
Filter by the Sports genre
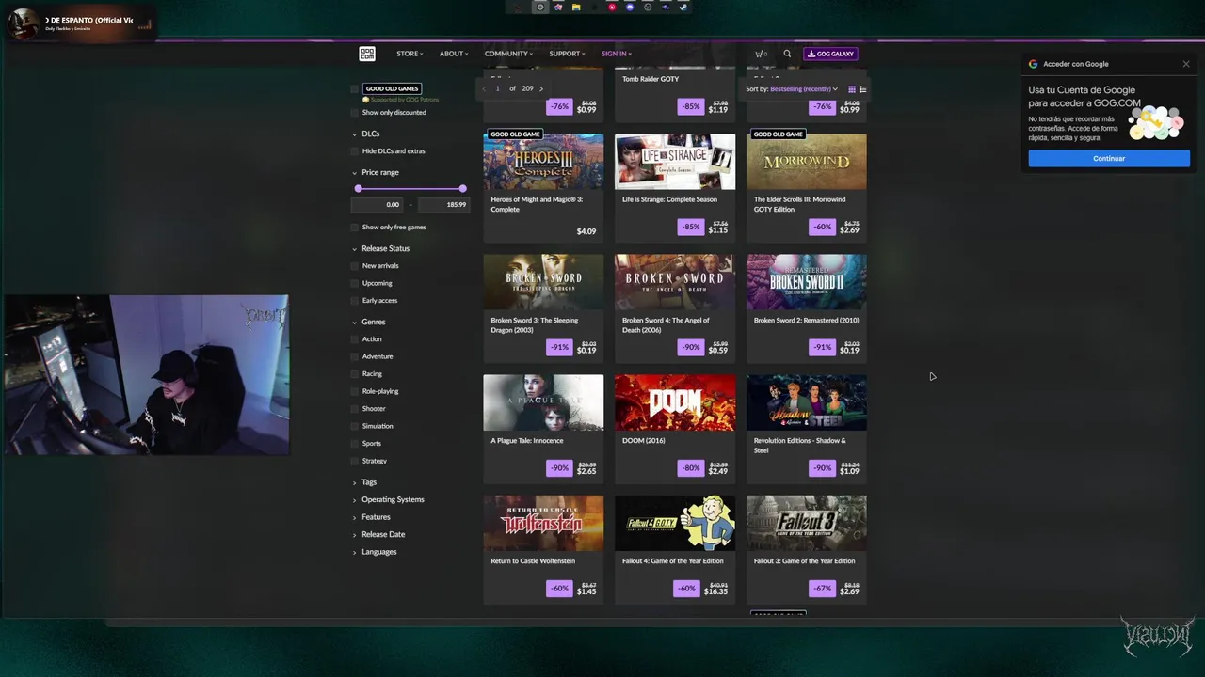pos(355,444)
